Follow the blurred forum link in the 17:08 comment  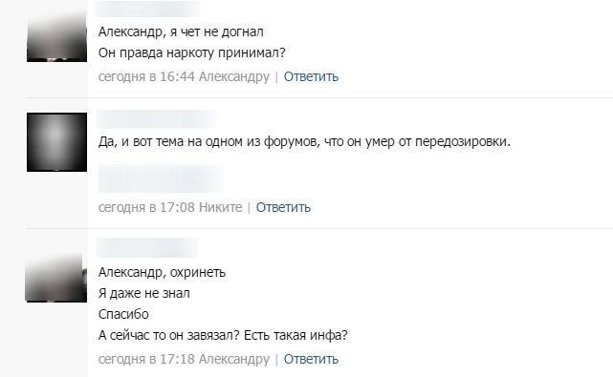pos(162,178)
